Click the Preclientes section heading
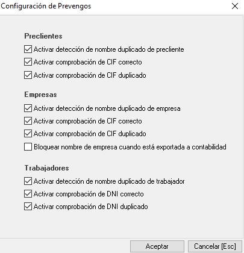The width and height of the screenshot is (244, 253). coord(43,36)
